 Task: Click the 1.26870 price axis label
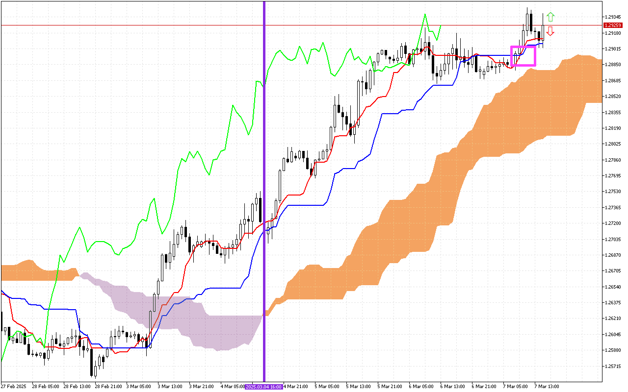pos(614,255)
